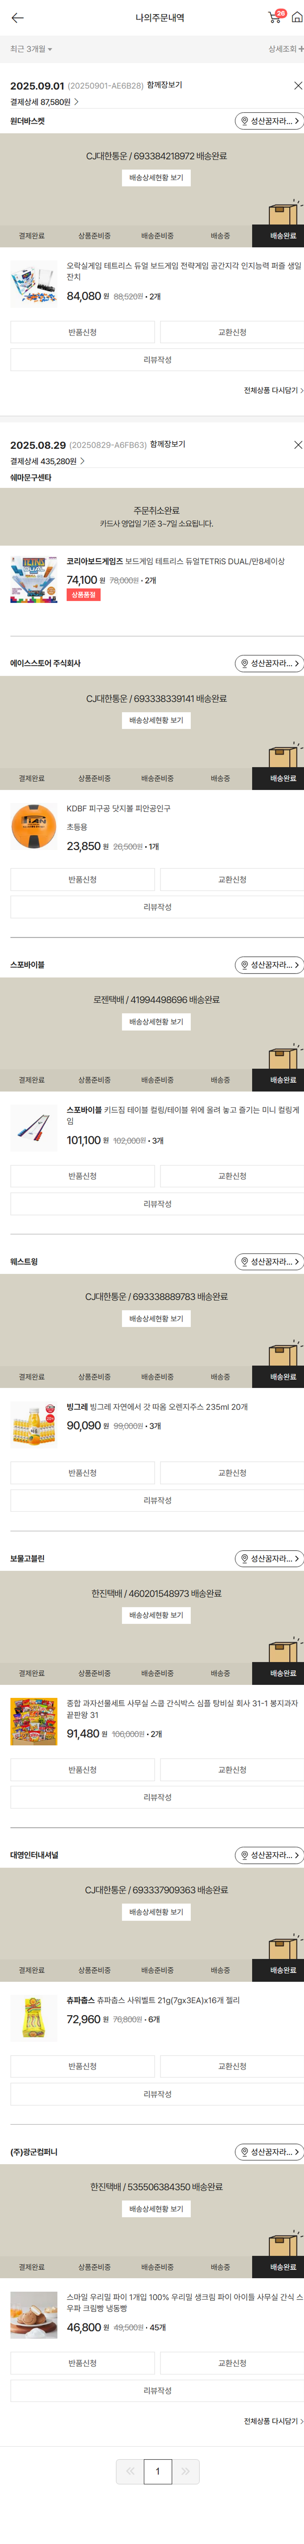Viewport: 304px width, 2544px height.
Task: Write review for 빙그레 오렌지주스 item
Action: click(157, 1500)
